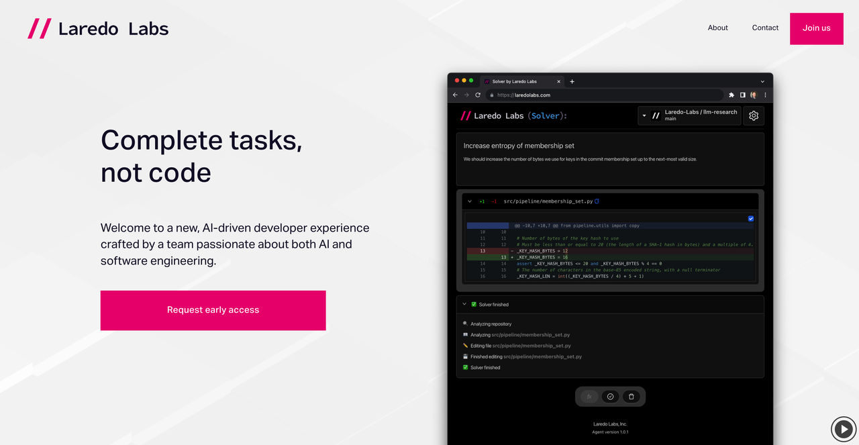Screen dimensions: 859x445
Task: Expand the tab search chevron in the tab strip
Action: pyautogui.click(x=762, y=81)
